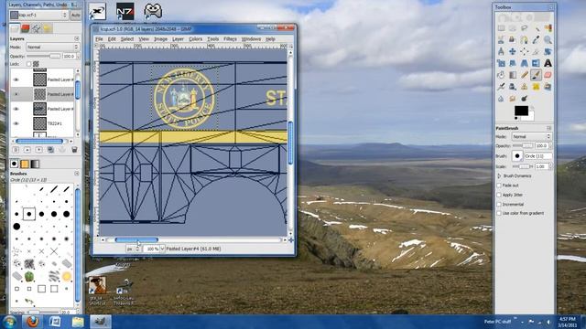Enable the Incremental checkbox

tap(499, 204)
